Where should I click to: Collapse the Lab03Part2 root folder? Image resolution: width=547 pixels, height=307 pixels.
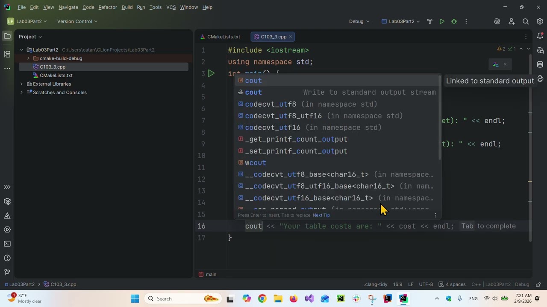click(21, 50)
